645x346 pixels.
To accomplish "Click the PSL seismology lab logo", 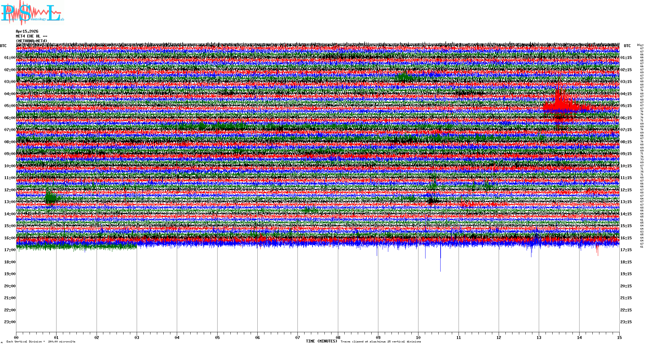I will 32,13.
